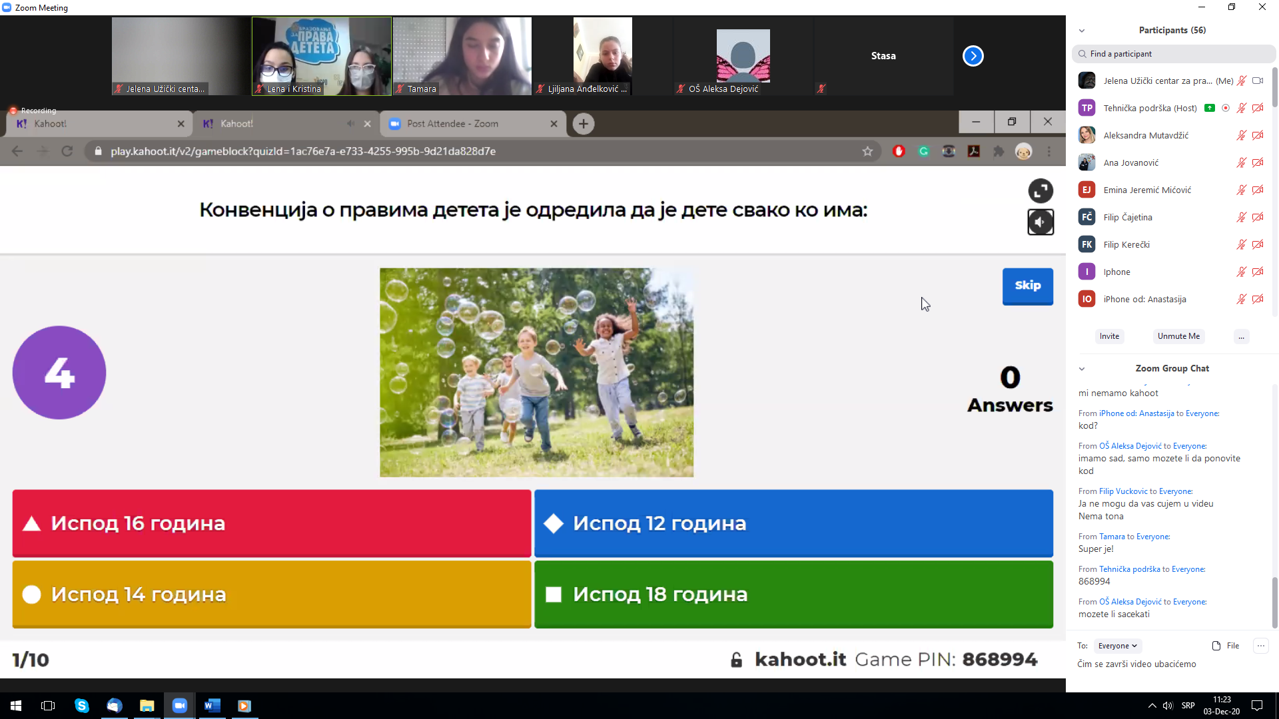Open Word from the taskbar
Screen dimensions: 1279x719
coord(212,706)
